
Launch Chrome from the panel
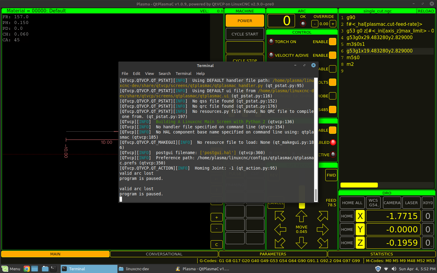click(27, 269)
